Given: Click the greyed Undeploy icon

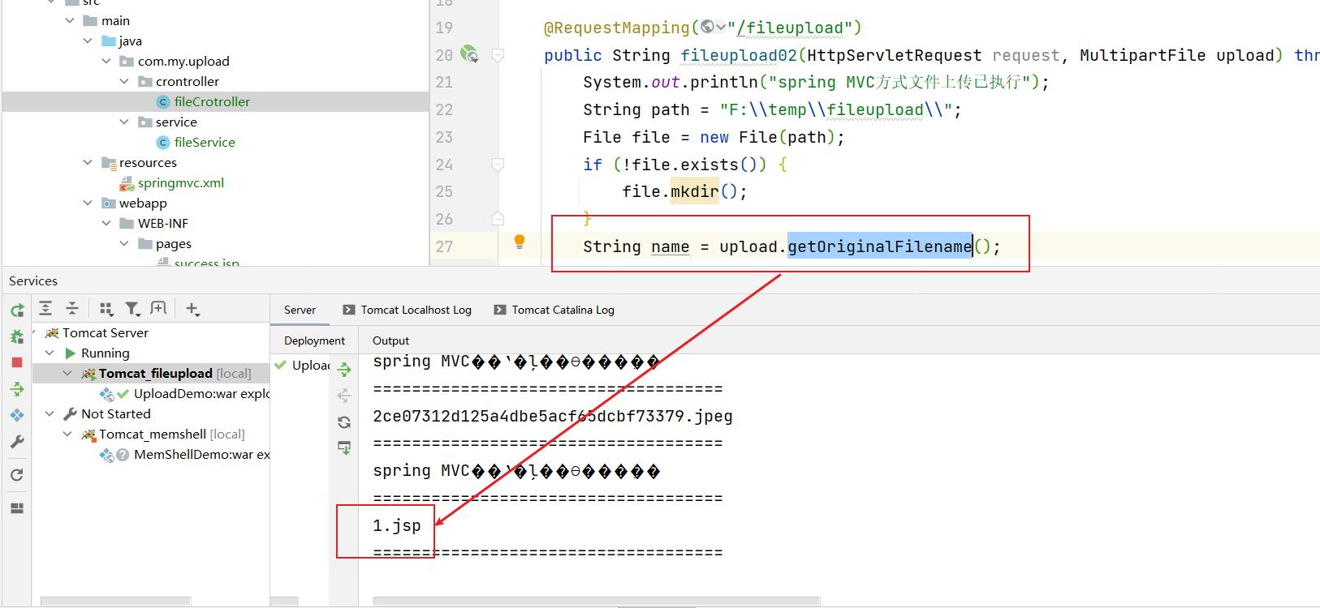Looking at the screenshot, I should (x=344, y=396).
